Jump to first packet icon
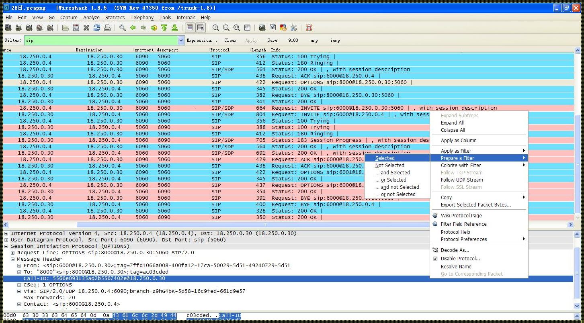 click(x=164, y=28)
